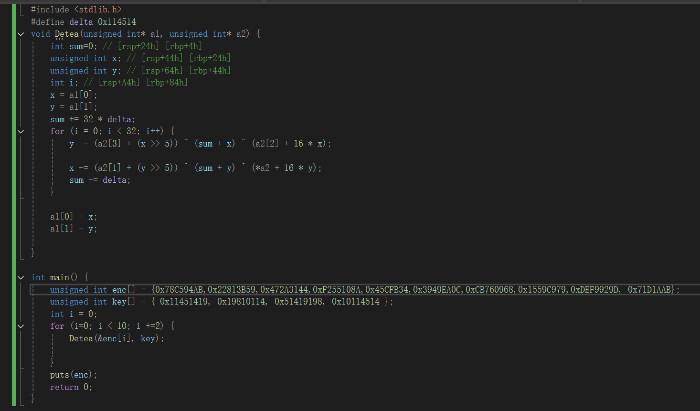The image size is (700, 411).
Task: Click the Detea(&enc[i], key) call
Action: pyautogui.click(x=116, y=338)
